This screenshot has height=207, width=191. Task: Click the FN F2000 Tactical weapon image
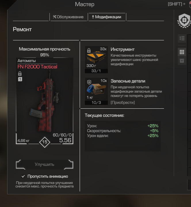(x=45, y=101)
